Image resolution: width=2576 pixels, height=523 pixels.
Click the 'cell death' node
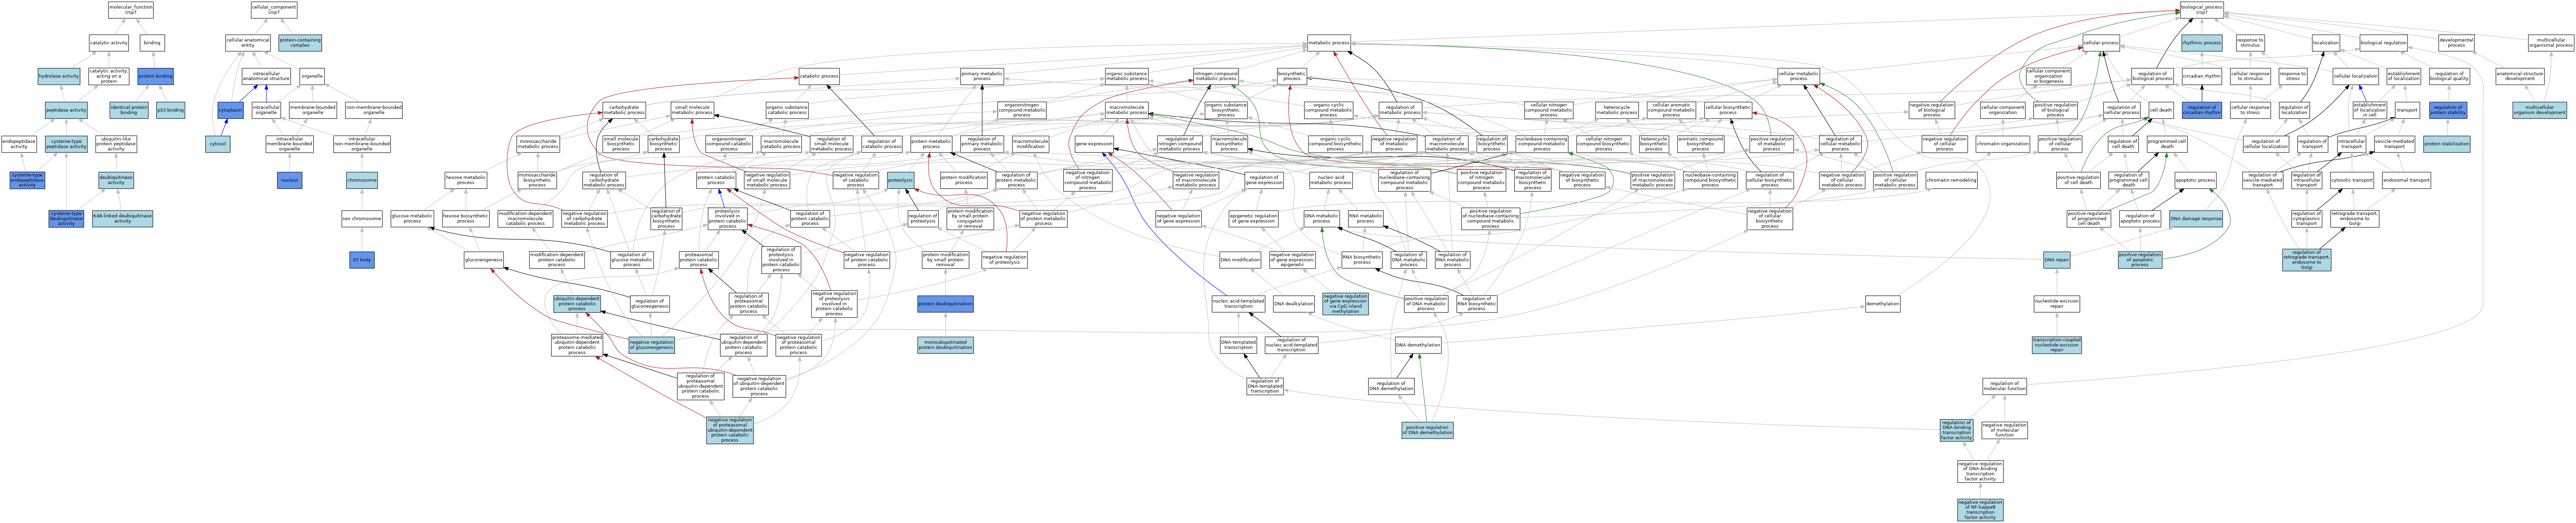2161,110
